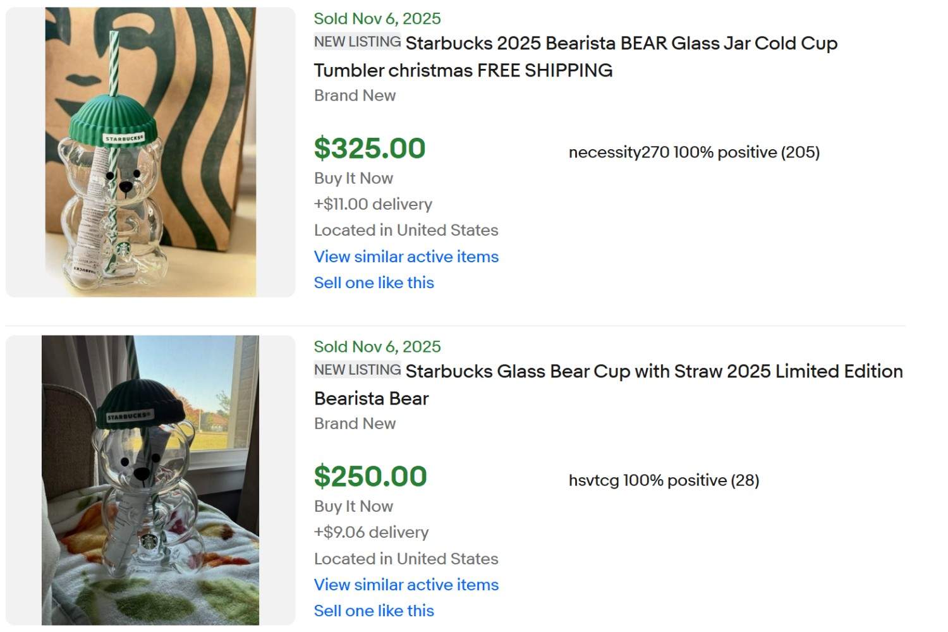
Task: Open seller hsvtcg's feedback profile
Action: pyautogui.click(x=663, y=480)
